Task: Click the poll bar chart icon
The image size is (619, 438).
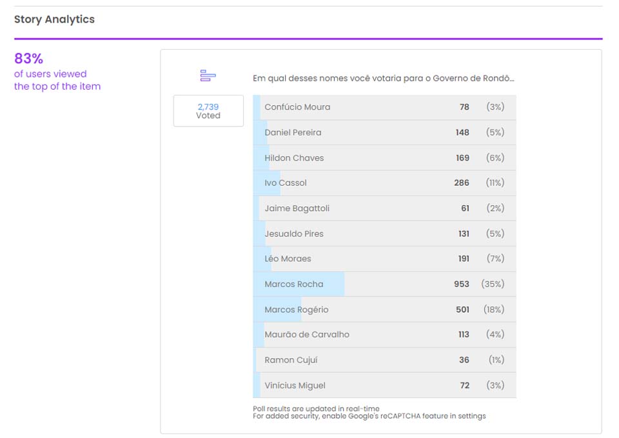Action: 208,76
